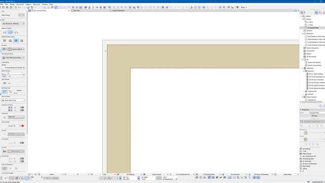Open the View menu
325x183 pixels.
pos(7,4)
